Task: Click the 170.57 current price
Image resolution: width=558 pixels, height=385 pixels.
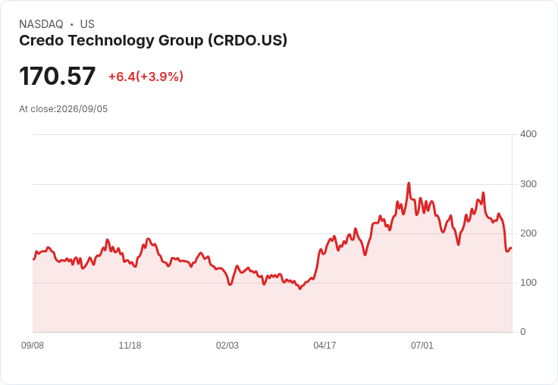Action: click(58, 76)
